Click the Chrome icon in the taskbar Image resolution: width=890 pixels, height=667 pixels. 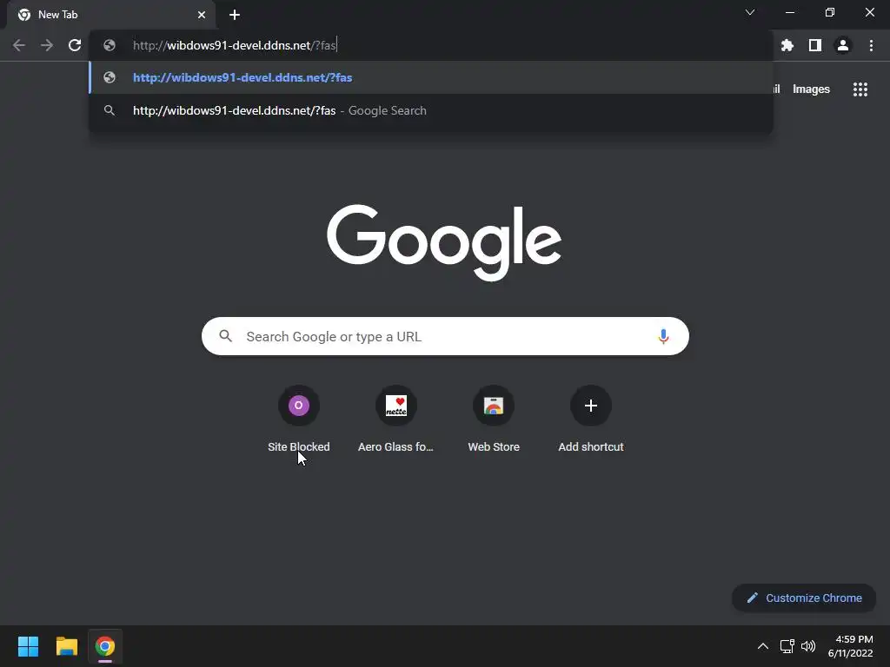[105, 646]
